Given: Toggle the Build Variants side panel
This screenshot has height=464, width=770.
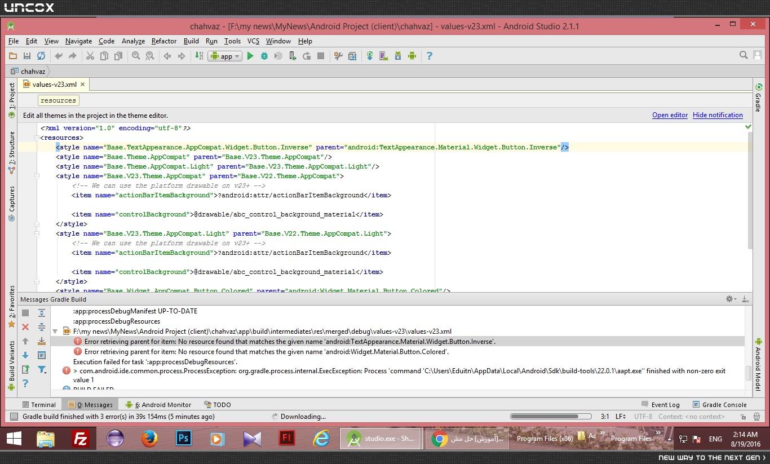Looking at the screenshot, I should [x=12, y=365].
